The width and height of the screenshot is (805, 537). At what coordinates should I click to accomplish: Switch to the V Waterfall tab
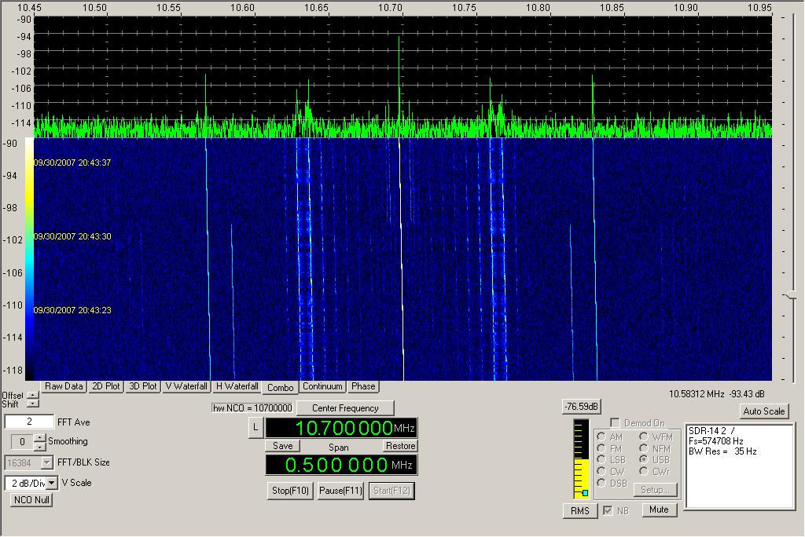186,386
